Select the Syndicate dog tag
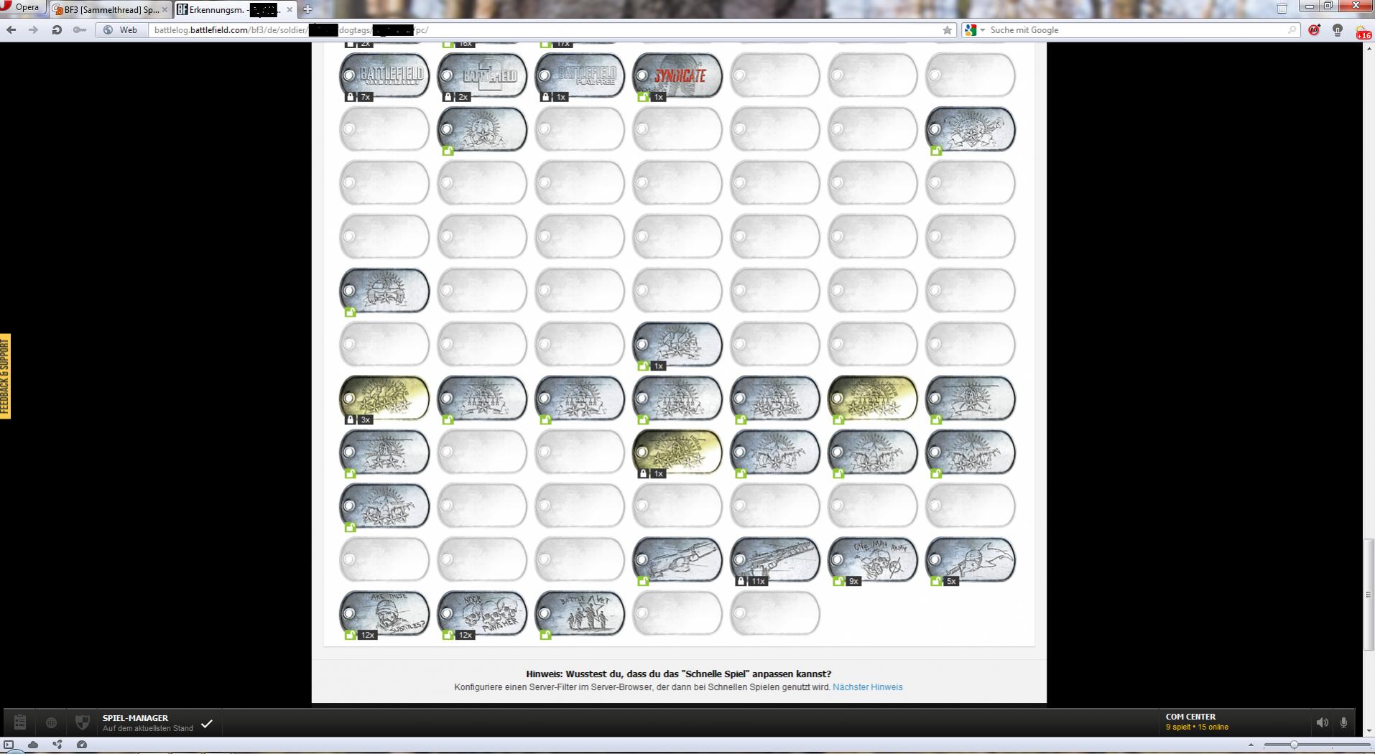Screen dimensions: 1375x754 point(677,75)
